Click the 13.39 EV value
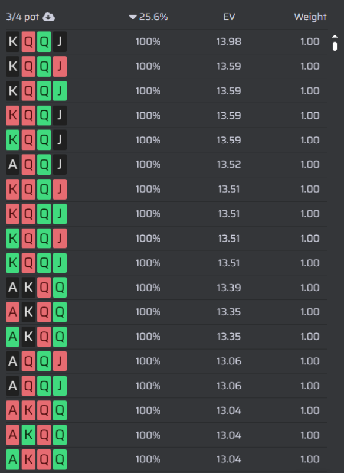Image resolution: width=344 pixels, height=473 pixels. coord(229,288)
